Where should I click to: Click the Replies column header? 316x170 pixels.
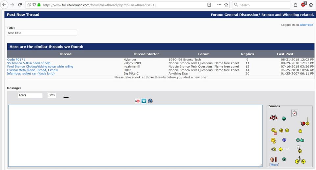247,54
